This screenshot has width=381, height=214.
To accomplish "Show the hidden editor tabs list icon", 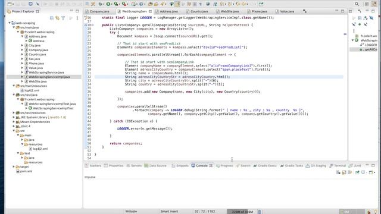I will 305,11.
